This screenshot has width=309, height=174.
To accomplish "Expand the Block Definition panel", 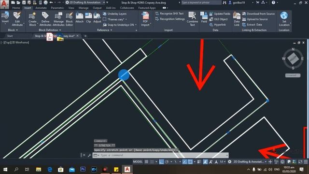I will click(50, 30).
